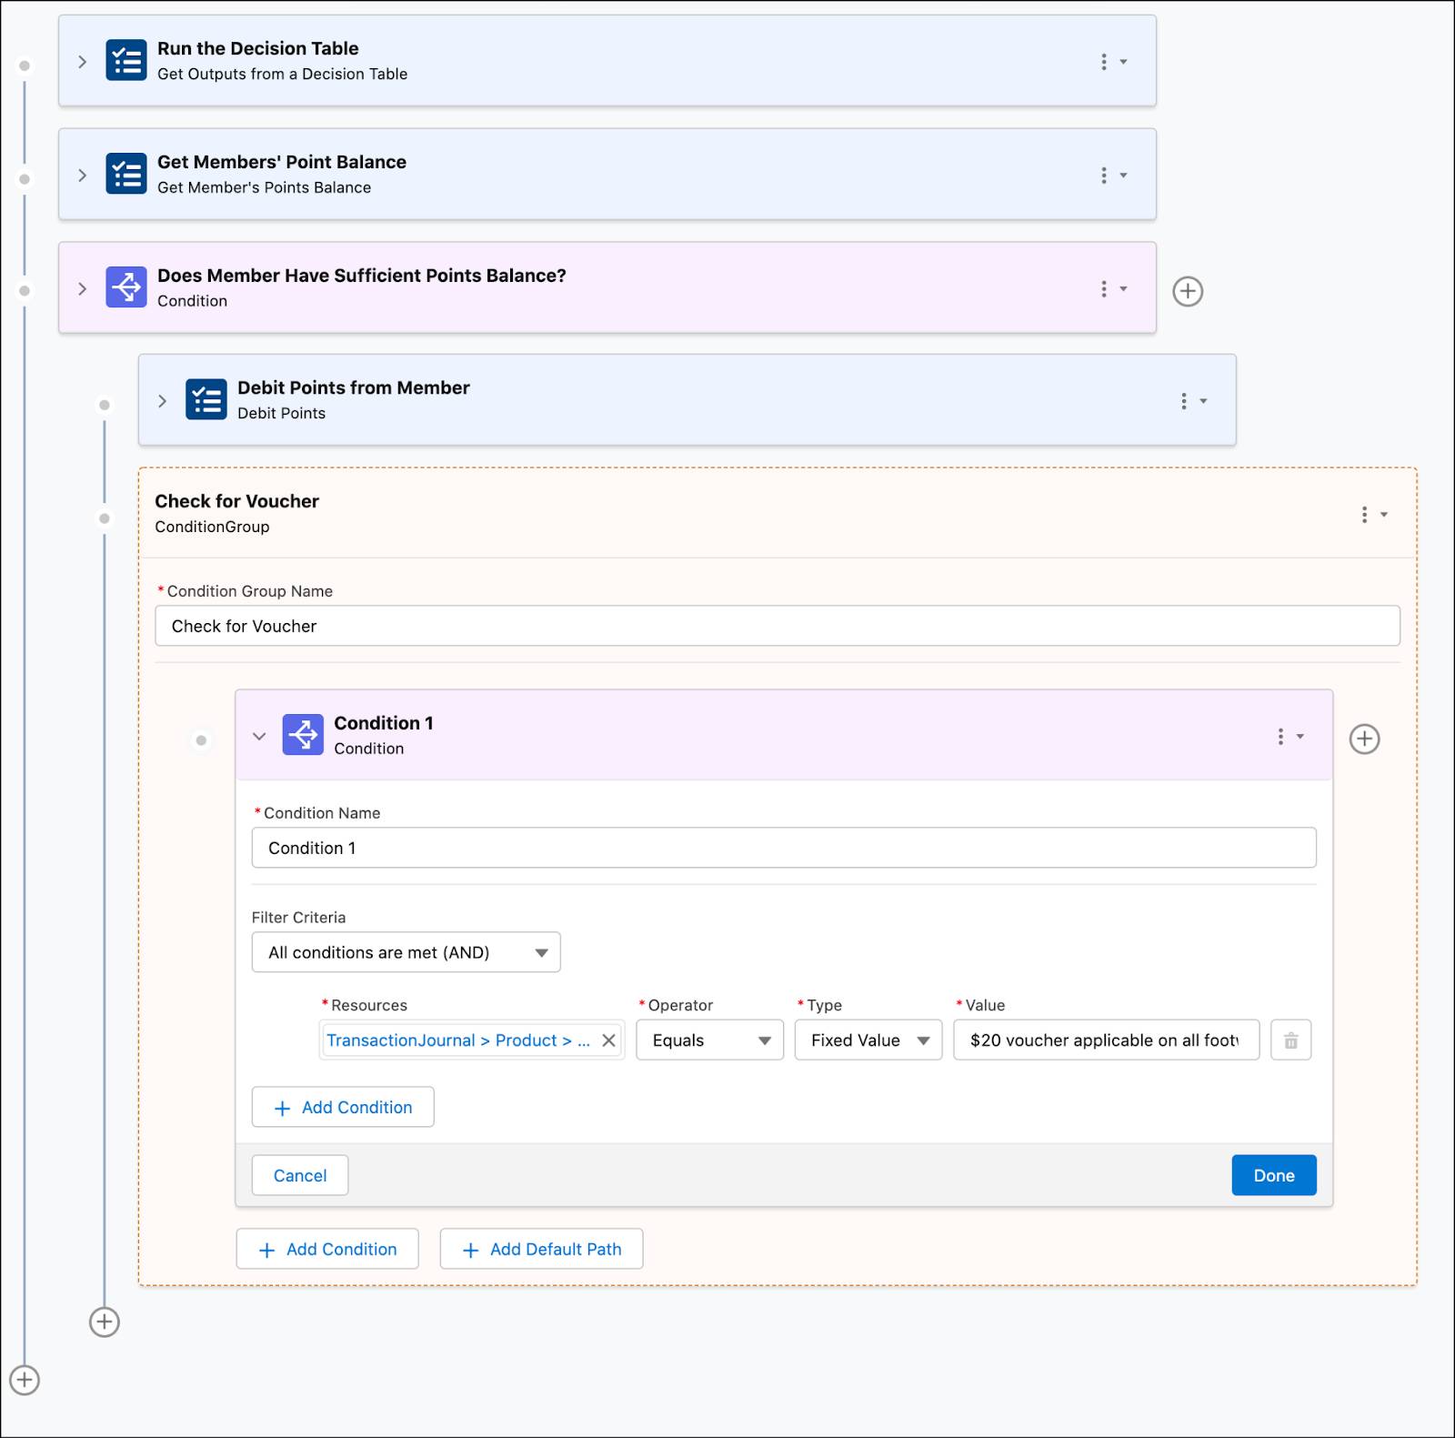Click the Condition 1 branch icon

coord(303,735)
